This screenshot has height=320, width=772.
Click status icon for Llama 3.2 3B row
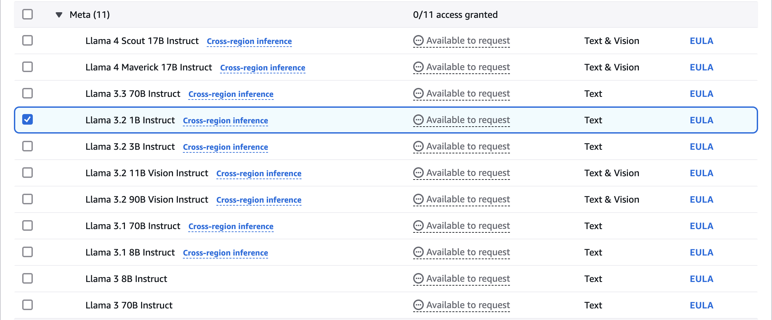tap(418, 146)
